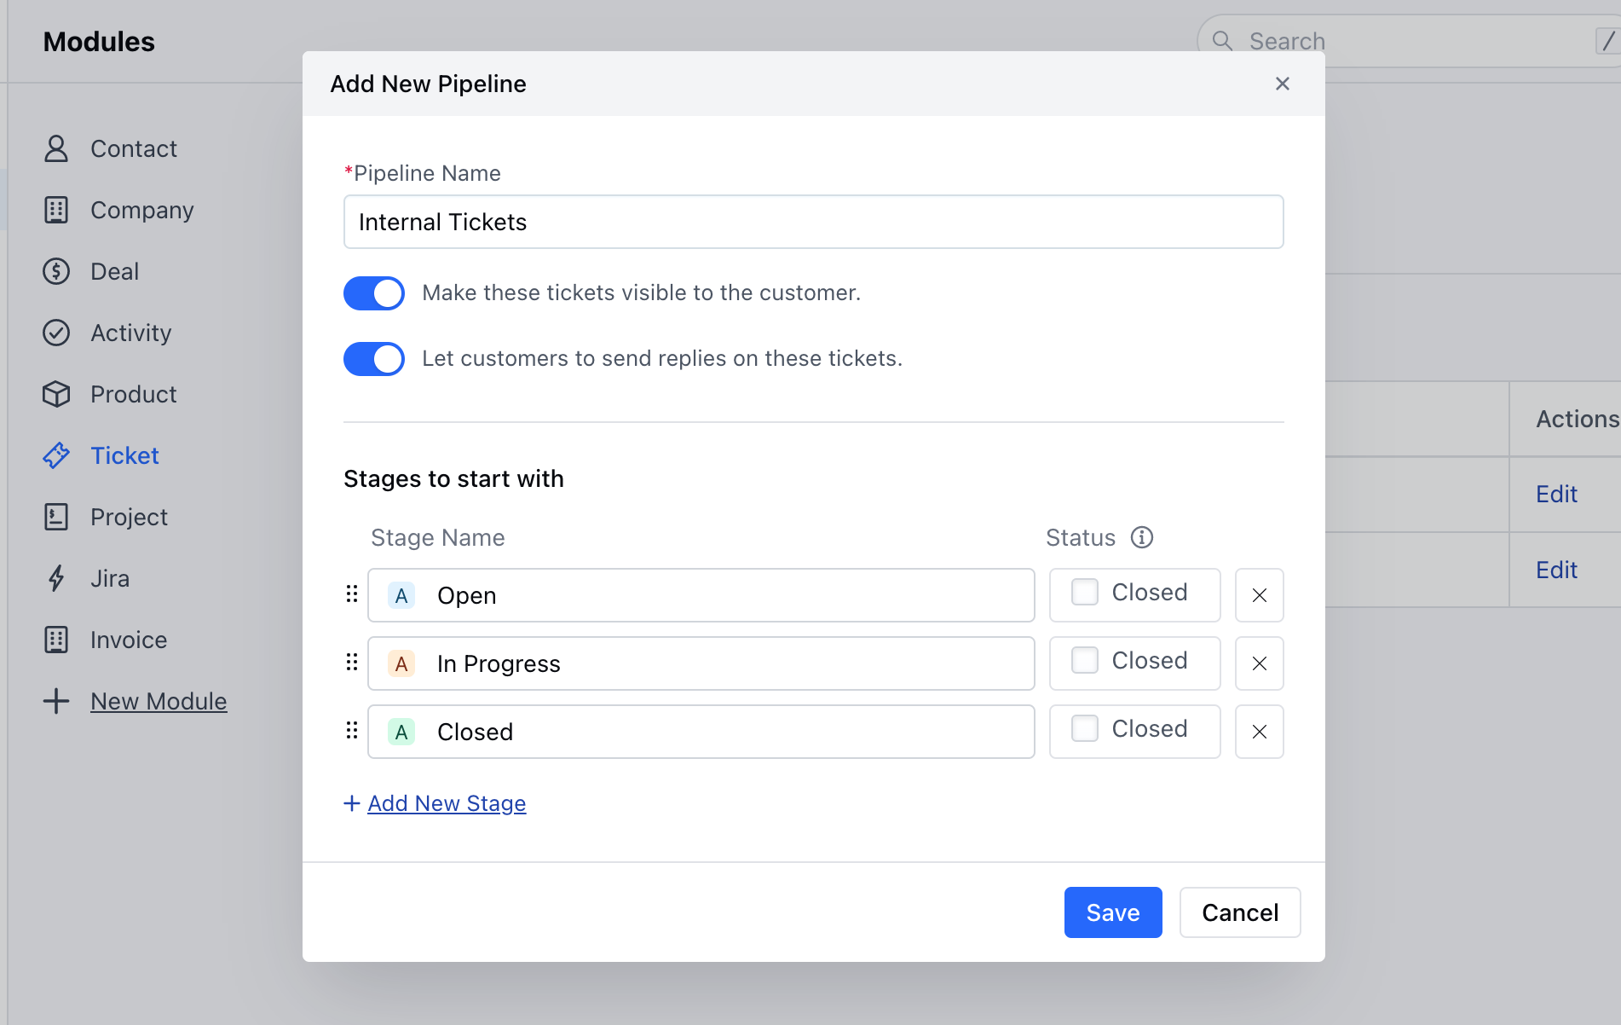Screen dimensions: 1621x1025
Task: Click the Actions column header
Action: [1578, 419]
